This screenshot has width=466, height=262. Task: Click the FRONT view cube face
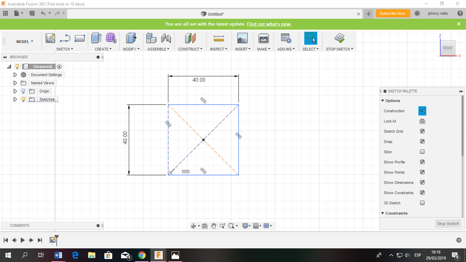point(448,48)
